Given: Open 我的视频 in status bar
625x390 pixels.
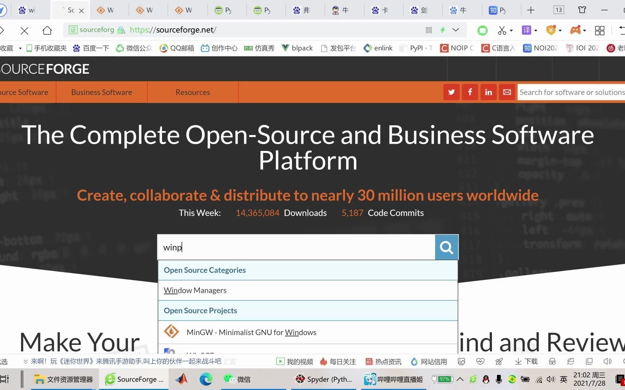Looking at the screenshot, I should (295, 361).
